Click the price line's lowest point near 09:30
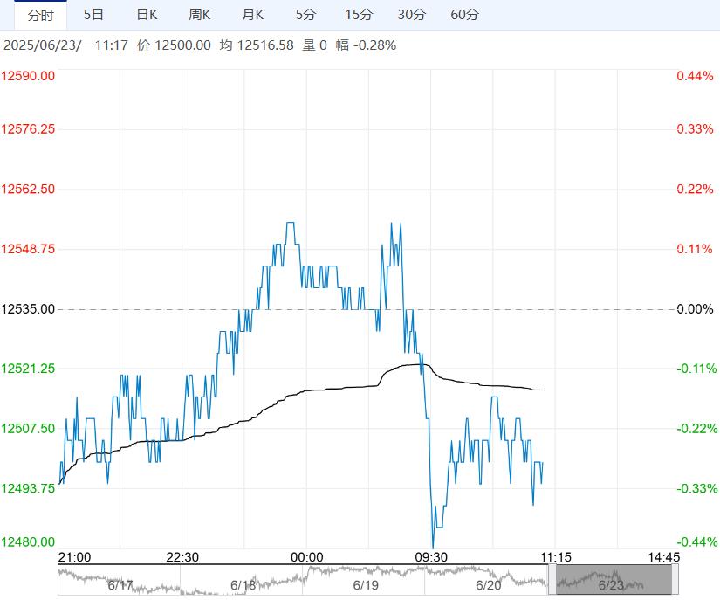This screenshot has width=720, height=600. pos(433,547)
